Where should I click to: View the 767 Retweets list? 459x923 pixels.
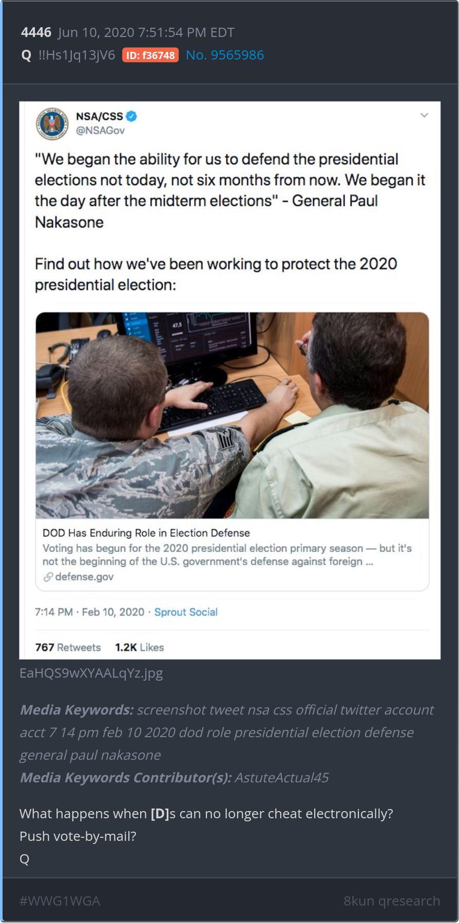pos(68,647)
